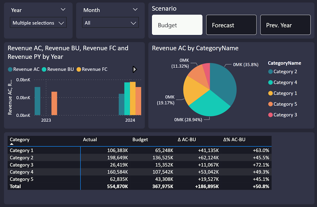Click the Category sort arrow in table header
This screenshot has width=317, height=207.
(x=12, y=144)
